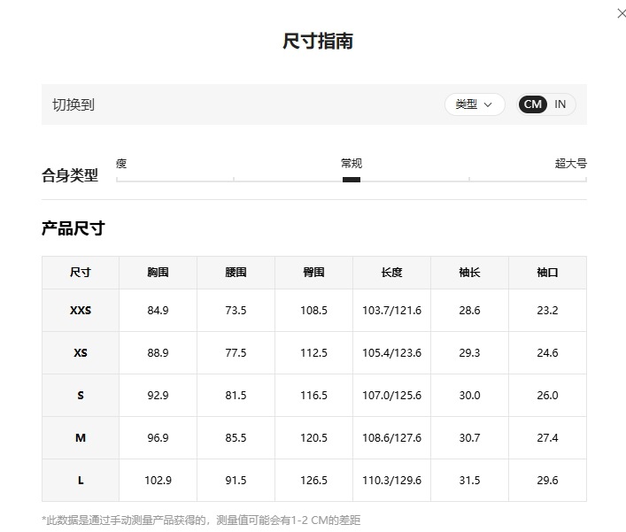Click the 袖口 column header
This screenshot has width=626, height=532.
pos(547,273)
